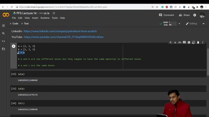
Task: Add a new Code cell
Action: pyautogui.click(x=14, y=24)
